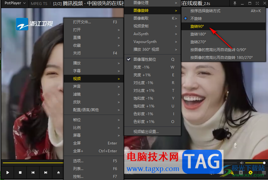Lower contrast with 对比度 -1%
Screen dimensions: 268x180
pos(153,83)
